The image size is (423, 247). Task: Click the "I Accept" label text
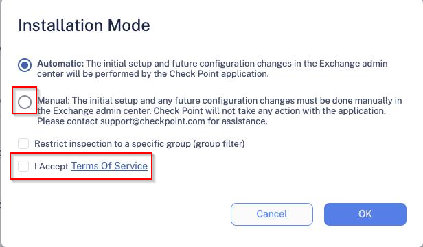click(x=52, y=166)
